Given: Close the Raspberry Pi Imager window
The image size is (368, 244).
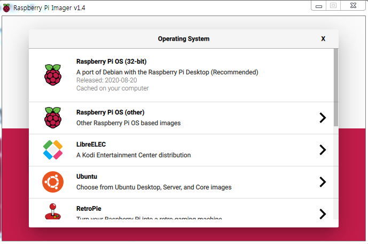Looking at the screenshot, I should tap(353, 5).
